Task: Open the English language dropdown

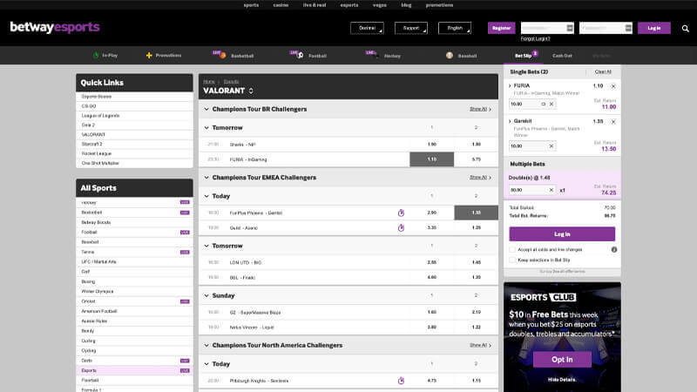Action: (454, 28)
